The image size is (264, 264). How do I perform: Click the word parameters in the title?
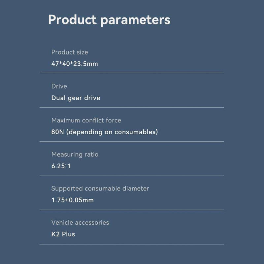(x=135, y=21)
